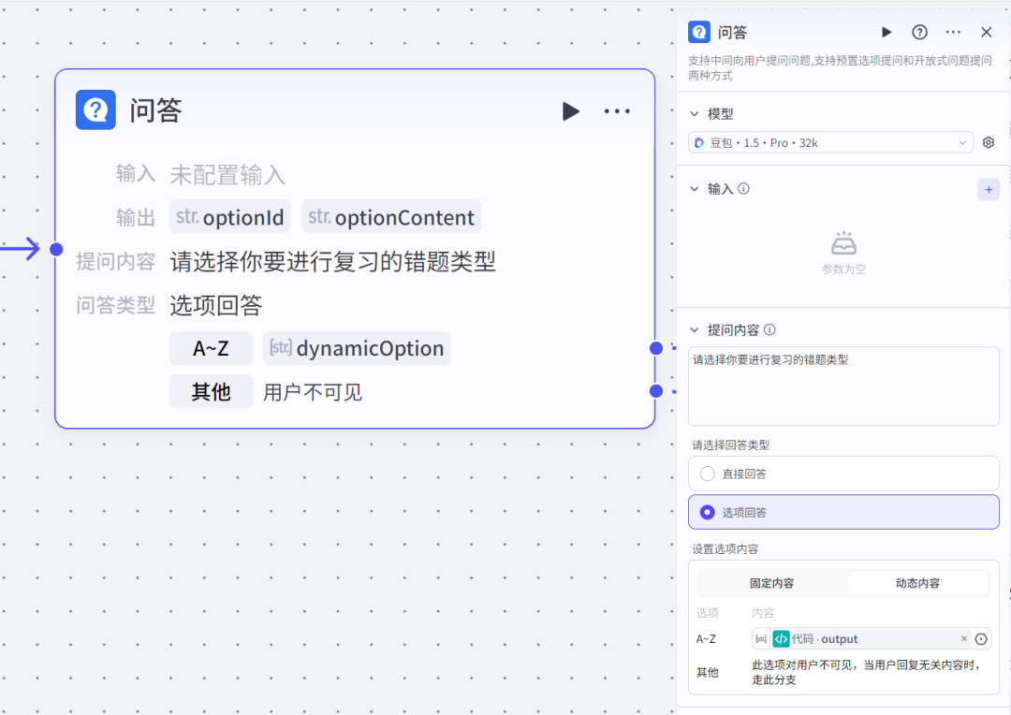Viewport: 1011px width, 715px height.
Task: Switch to the 固定内容 tab
Action: coord(771,583)
